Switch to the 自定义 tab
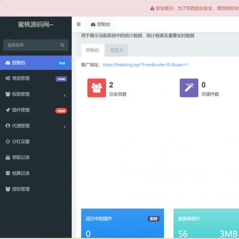This screenshot has width=239, height=239. point(117,50)
